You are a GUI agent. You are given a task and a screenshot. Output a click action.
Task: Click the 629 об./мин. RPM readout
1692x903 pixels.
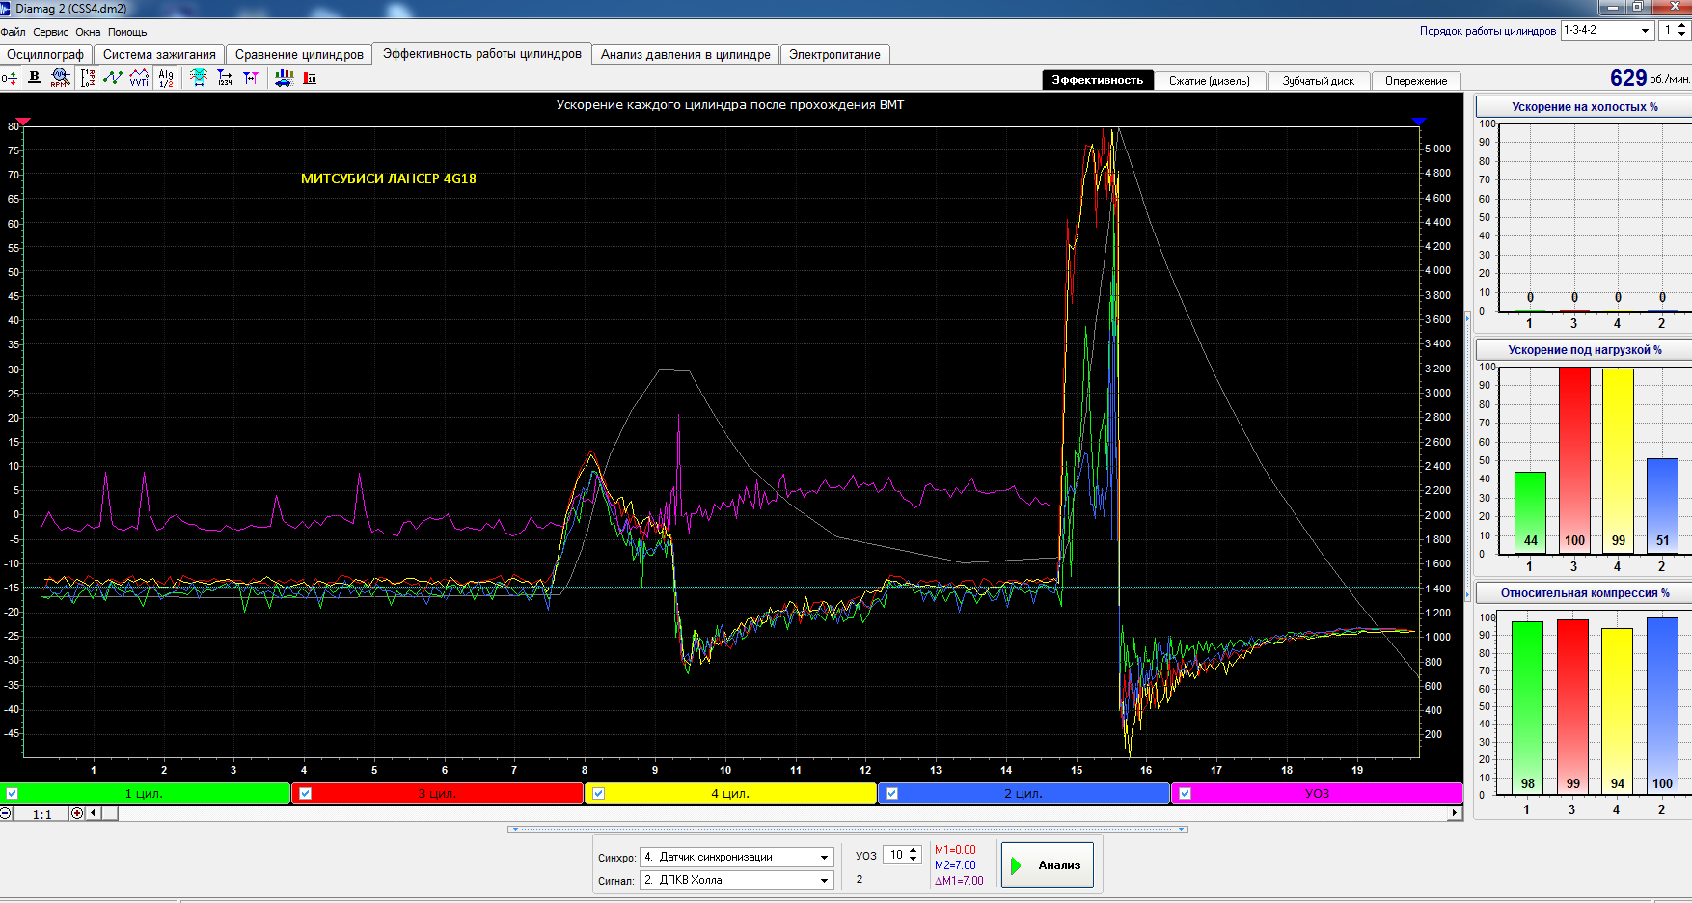point(1650,78)
